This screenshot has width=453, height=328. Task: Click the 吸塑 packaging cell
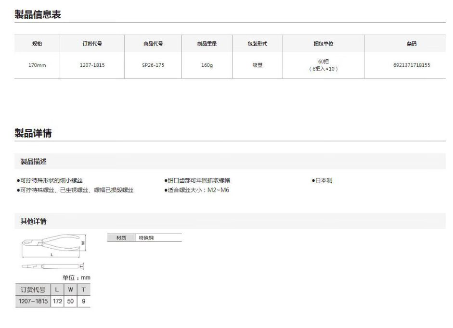tap(257, 65)
